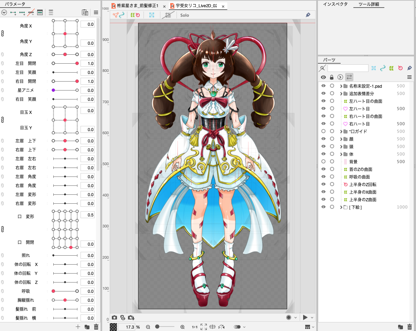Toggle lock circle for 左ハート目 row
416x331 pixels.
332,109
